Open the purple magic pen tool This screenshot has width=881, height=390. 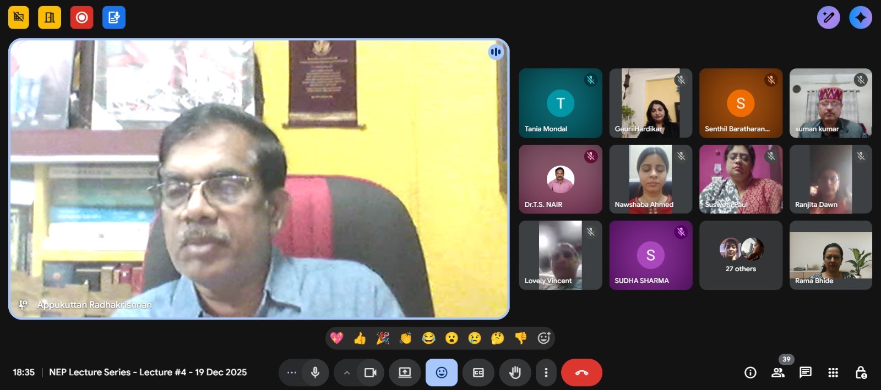pyautogui.click(x=828, y=18)
